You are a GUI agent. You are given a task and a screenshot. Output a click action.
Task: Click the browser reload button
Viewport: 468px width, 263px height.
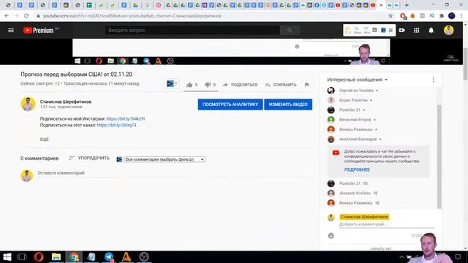26,16
